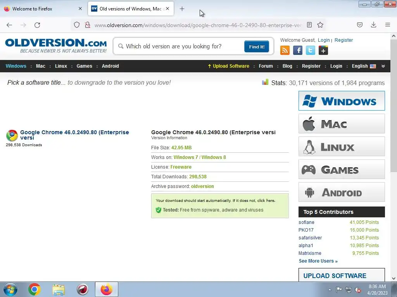Viewport: 397px width, 297px height.
Task: Open the Firefox hamburger application menu
Action: pos(388,25)
